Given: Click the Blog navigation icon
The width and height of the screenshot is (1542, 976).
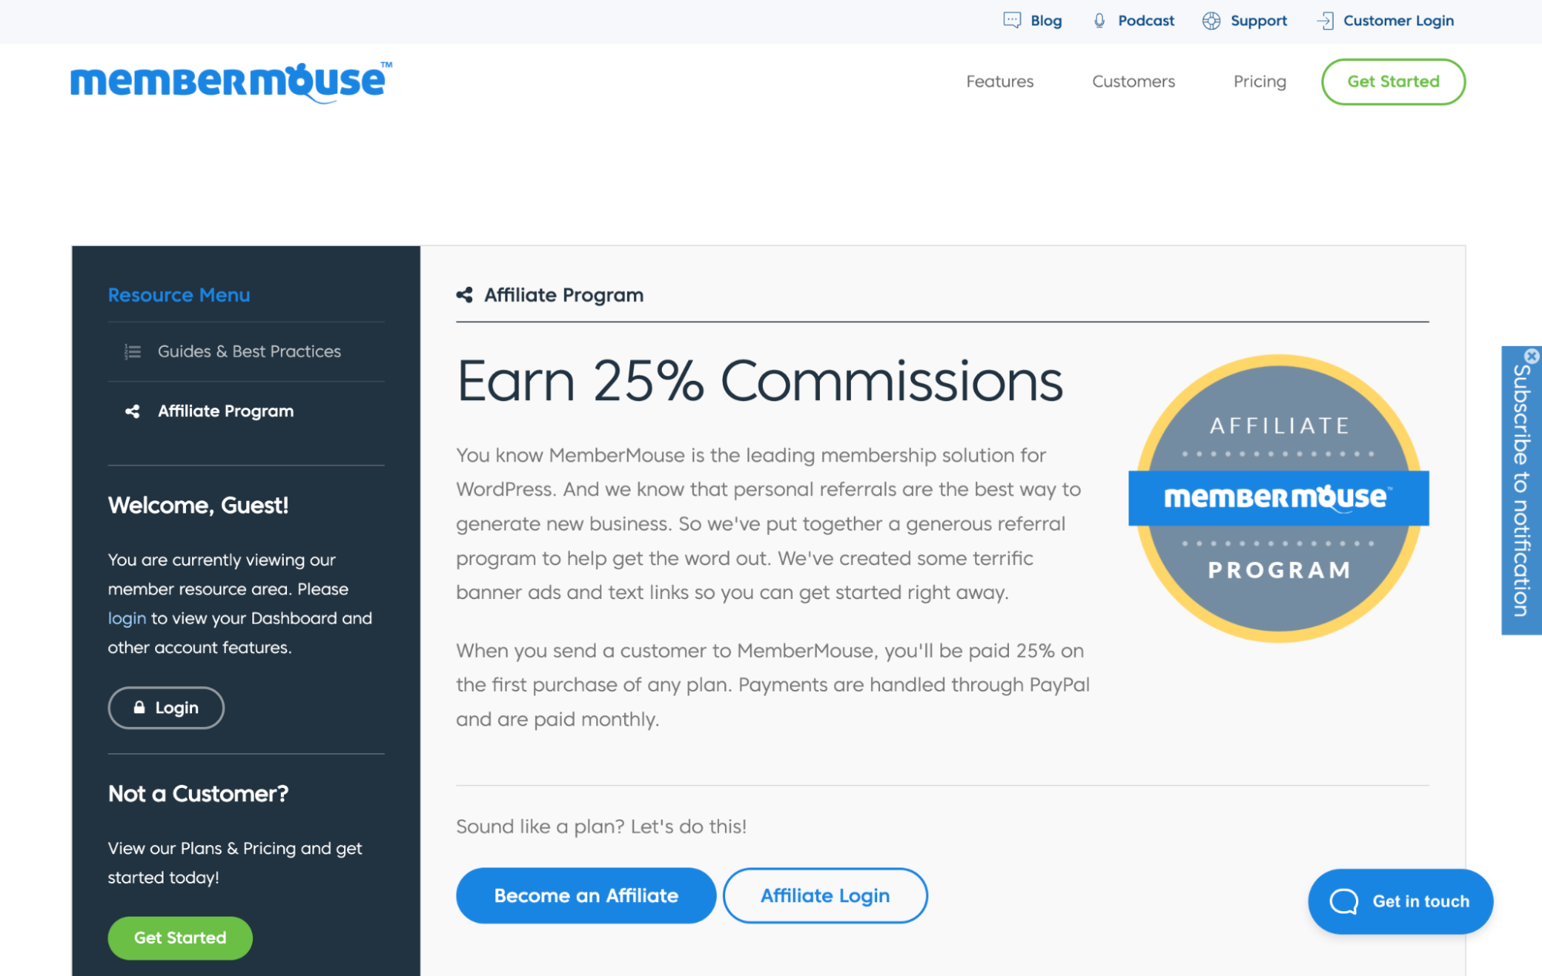Looking at the screenshot, I should [x=1013, y=22].
